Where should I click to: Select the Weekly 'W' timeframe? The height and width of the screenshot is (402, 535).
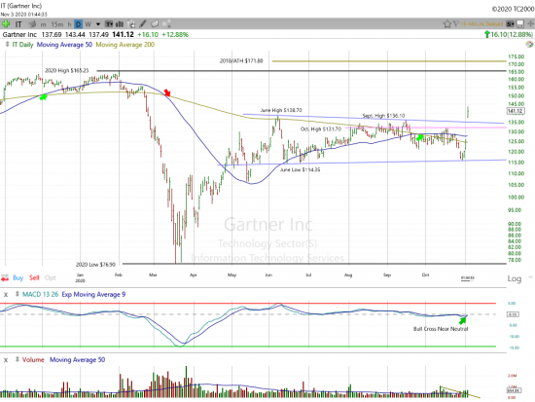(x=88, y=24)
